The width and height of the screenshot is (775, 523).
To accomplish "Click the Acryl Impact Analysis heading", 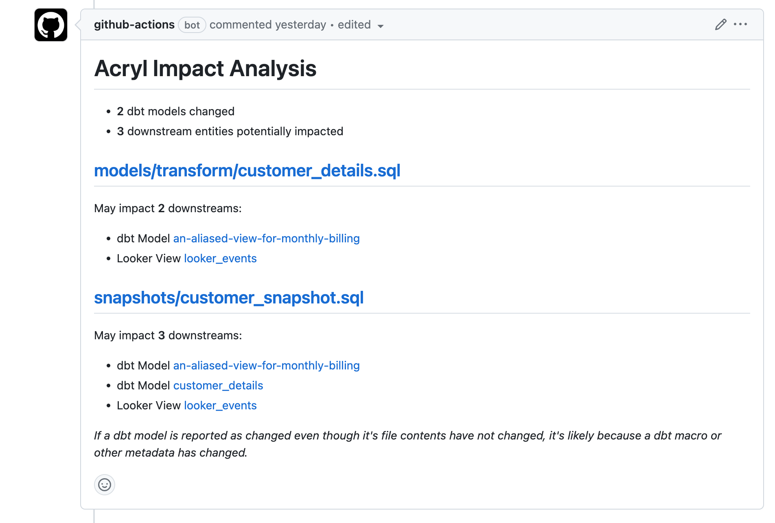I will coord(205,68).
